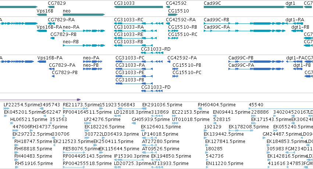Click the CG31033 gene label
Screen dimensions: 313x169
click(124, 3)
